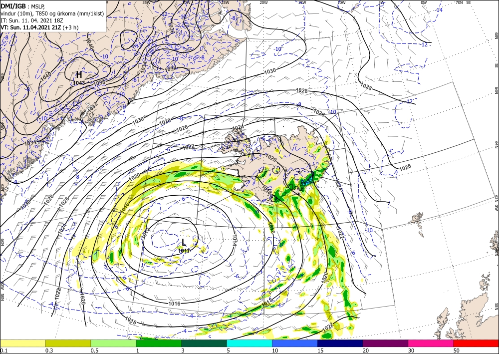
Task: Click the '1012' isobar label near the low
Action: tap(145, 233)
